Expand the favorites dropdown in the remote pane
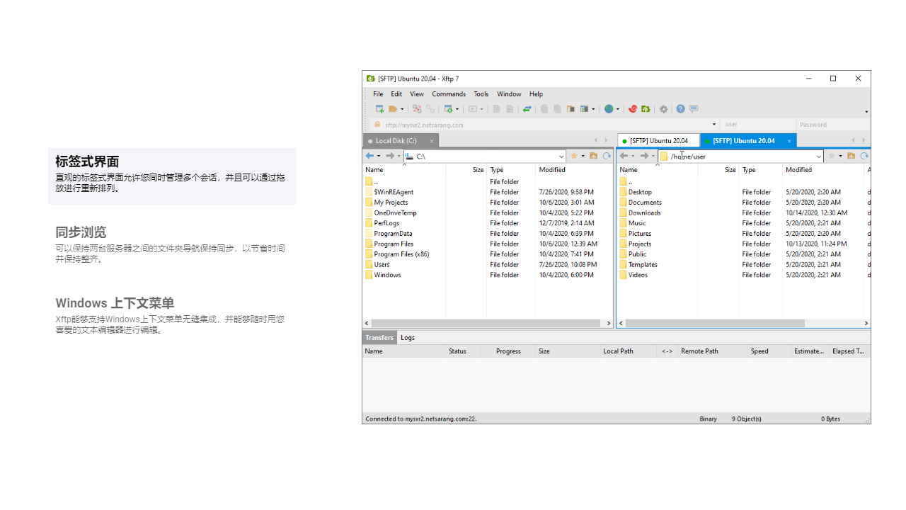The width and height of the screenshot is (906, 510). point(840,156)
